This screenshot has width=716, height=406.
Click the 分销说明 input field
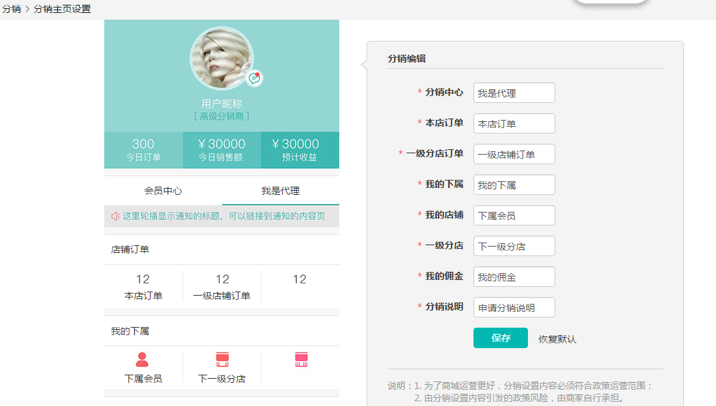(514, 307)
